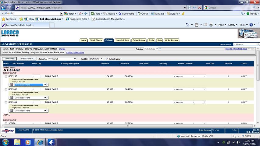Screen dimensions: 260x146
Task: Open branch location dropdown for BC93902
Action: [x=190, y=89]
